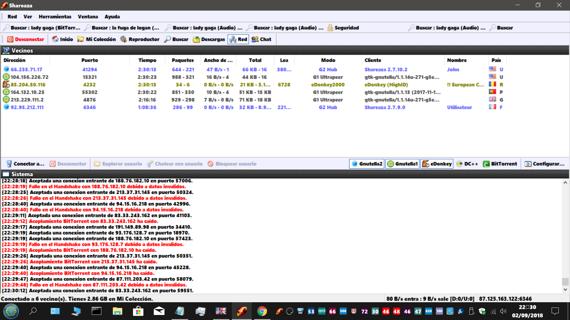Viewport: 570px width, 320px height.
Task: Open the Ver menu
Action: point(28,17)
